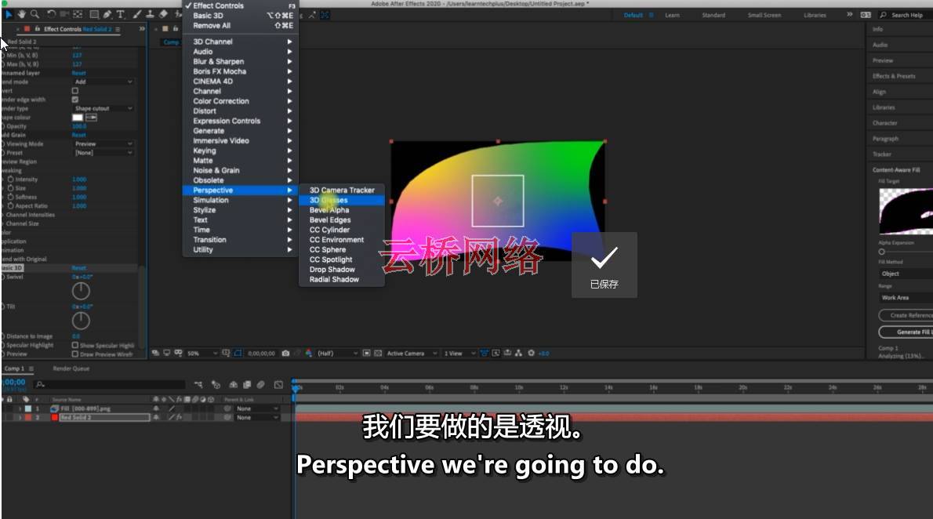The height and width of the screenshot is (519, 933).
Task: Click the timeline layer search field
Action: [110, 384]
